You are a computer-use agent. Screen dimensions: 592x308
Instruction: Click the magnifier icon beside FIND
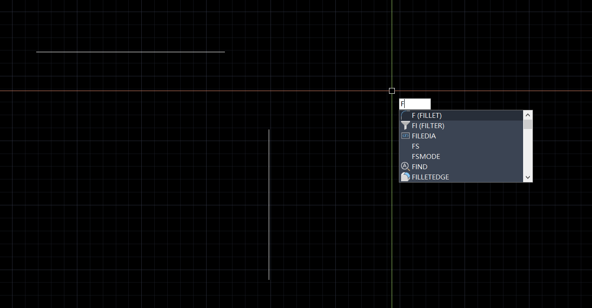click(405, 166)
